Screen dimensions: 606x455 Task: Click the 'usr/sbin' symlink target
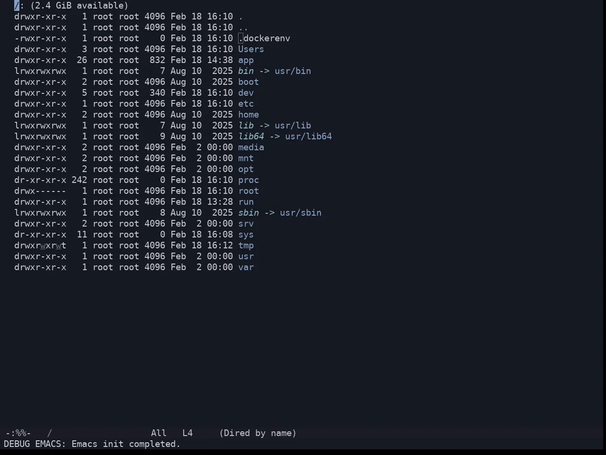click(301, 213)
